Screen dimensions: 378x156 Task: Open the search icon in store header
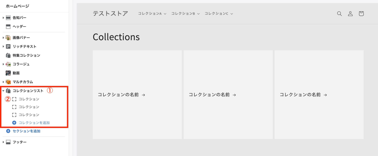[339, 14]
